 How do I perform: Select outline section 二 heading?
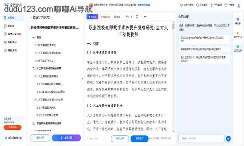click(47, 69)
